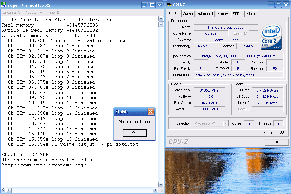Click OK in the Finish dialog
Viewport: 291px width, 194px height.
point(135,133)
